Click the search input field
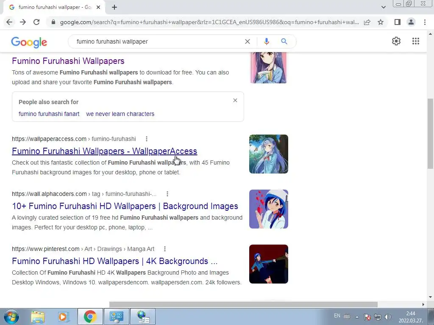434x325 pixels. 158,41
